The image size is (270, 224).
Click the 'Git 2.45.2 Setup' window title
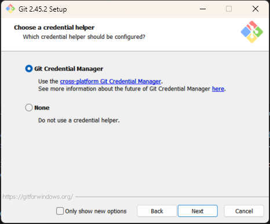pyautogui.click(x=43, y=9)
